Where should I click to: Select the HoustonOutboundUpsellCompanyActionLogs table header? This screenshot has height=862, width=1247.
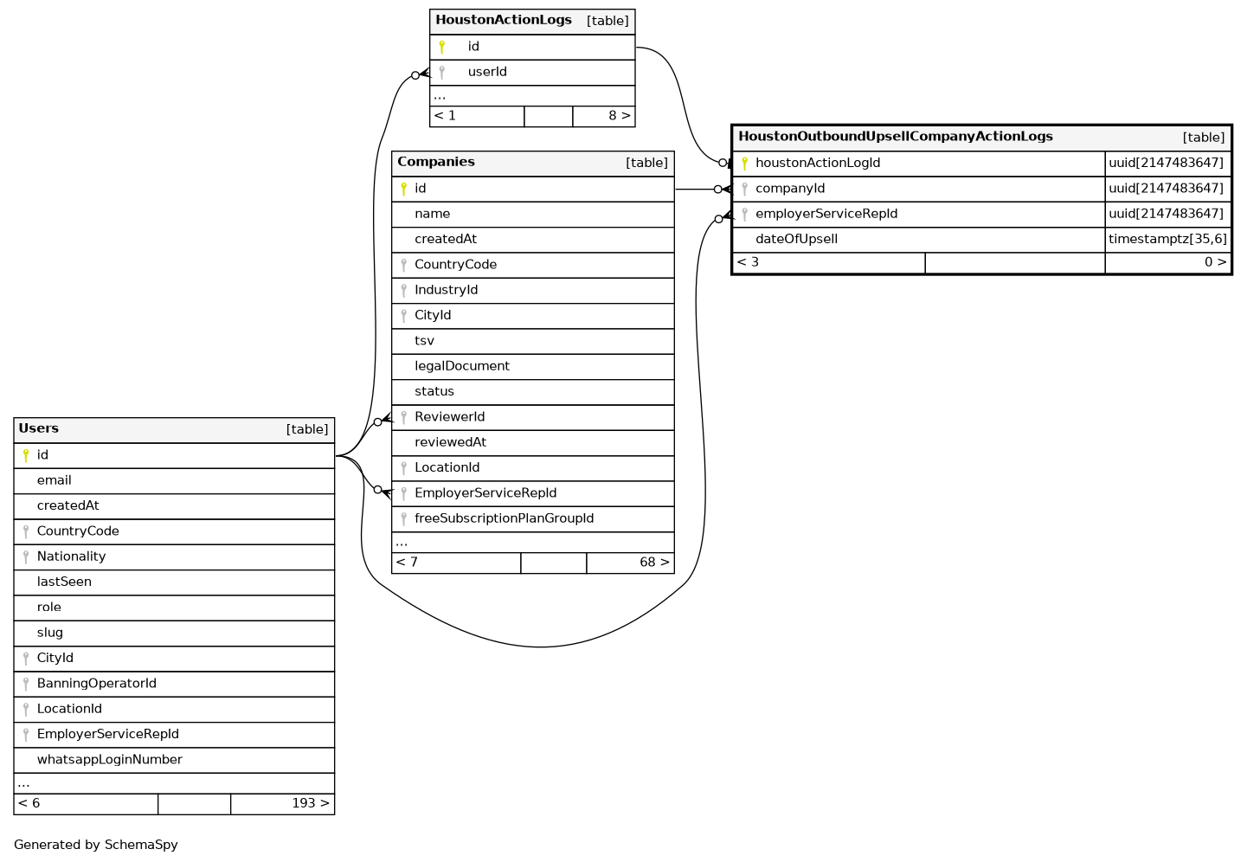pos(895,137)
